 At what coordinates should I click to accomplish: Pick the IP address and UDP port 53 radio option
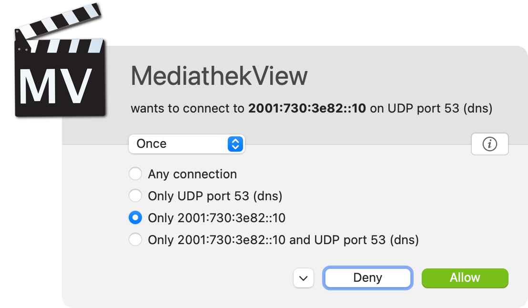click(135, 239)
